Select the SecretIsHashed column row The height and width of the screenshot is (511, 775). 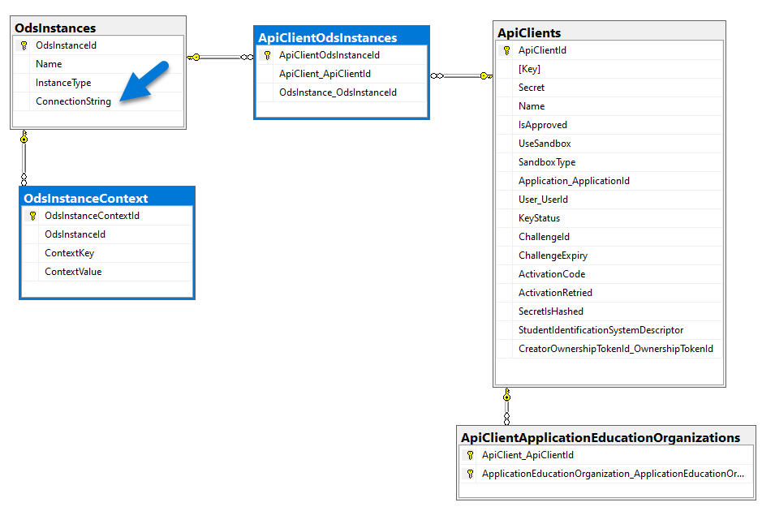click(x=609, y=311)
